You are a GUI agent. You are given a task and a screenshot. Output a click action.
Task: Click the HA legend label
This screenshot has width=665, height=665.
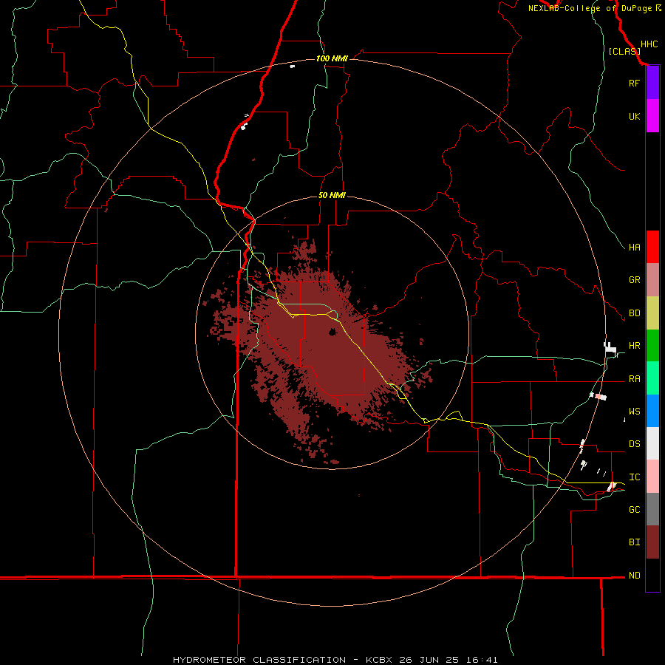pos(634,247)
